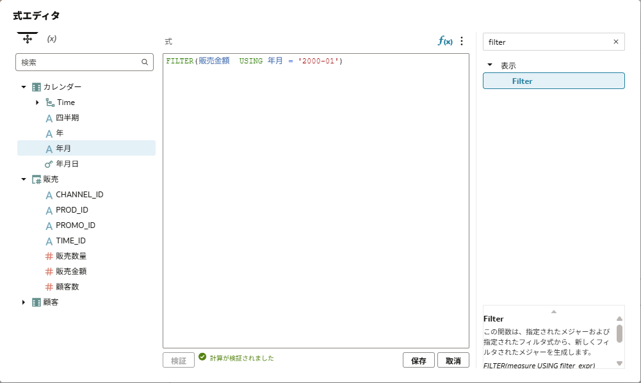Select the 顧客数 measure
The width and height of the screenshot is (641, 383).
coord(67,287)
